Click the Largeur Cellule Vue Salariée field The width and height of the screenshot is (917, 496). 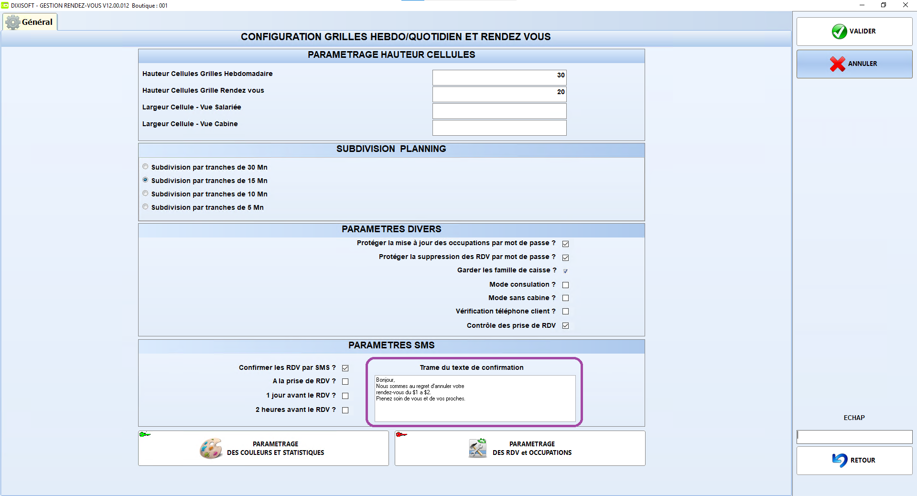pos(499,111)
